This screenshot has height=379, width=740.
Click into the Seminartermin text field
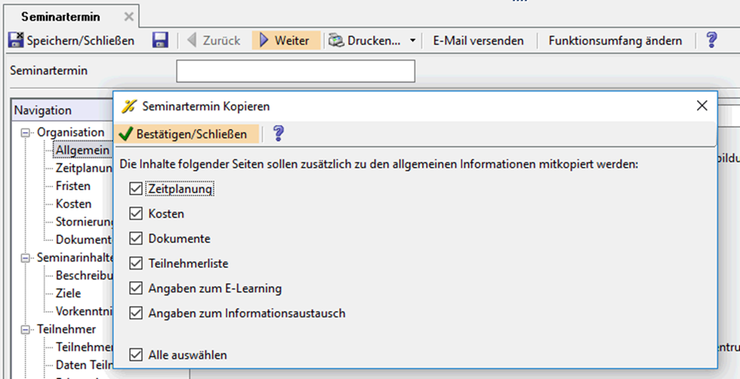pos(295,71)
